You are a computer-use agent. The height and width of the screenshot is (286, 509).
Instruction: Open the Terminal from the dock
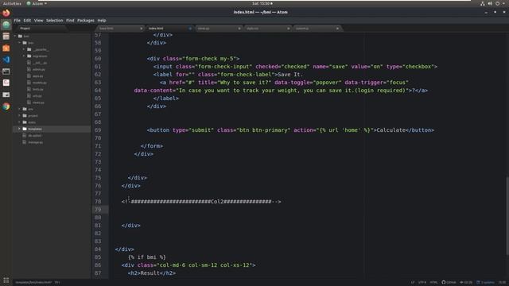click(x=6, y=71)
